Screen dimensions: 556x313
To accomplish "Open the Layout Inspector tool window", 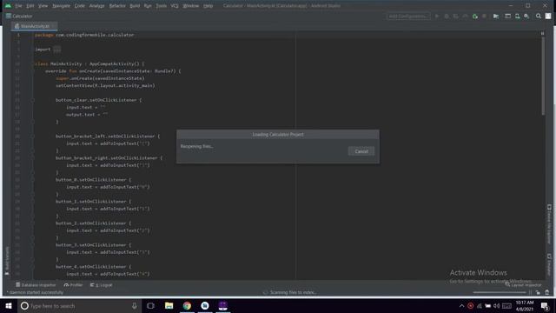I will [x=523, y=285].
